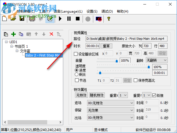177x133 pixels.
Task: Click the 停留 时间 319 field
Action: tap(152, 109)
